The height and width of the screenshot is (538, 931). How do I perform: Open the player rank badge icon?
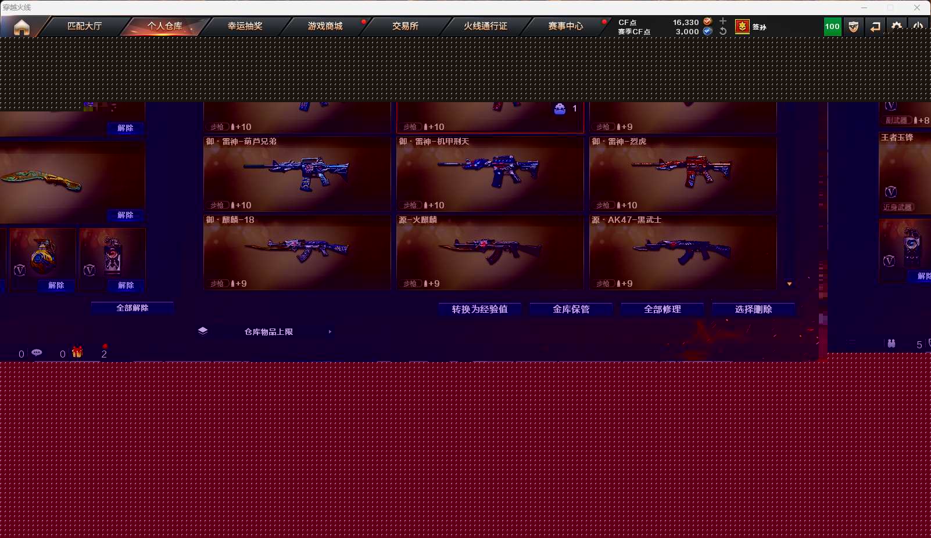click(742, 26)
